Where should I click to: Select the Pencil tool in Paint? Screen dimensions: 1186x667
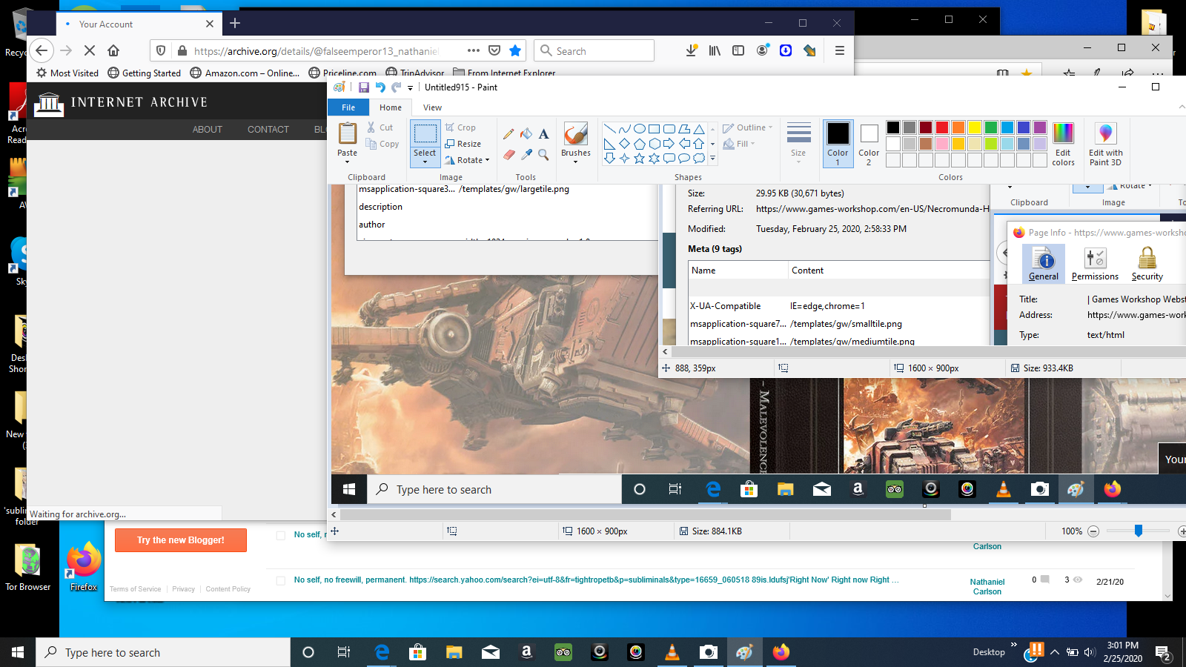(508, 134)
